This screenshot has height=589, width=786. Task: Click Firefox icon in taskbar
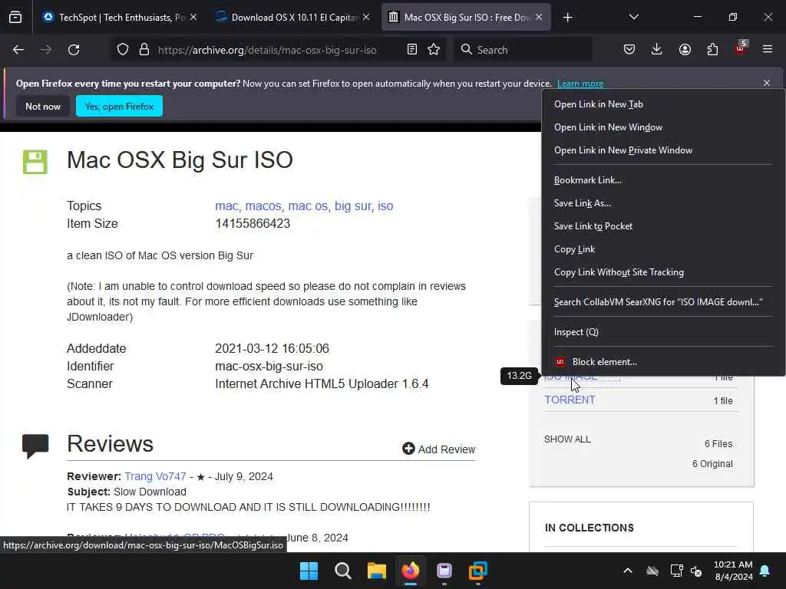[411, 571]
